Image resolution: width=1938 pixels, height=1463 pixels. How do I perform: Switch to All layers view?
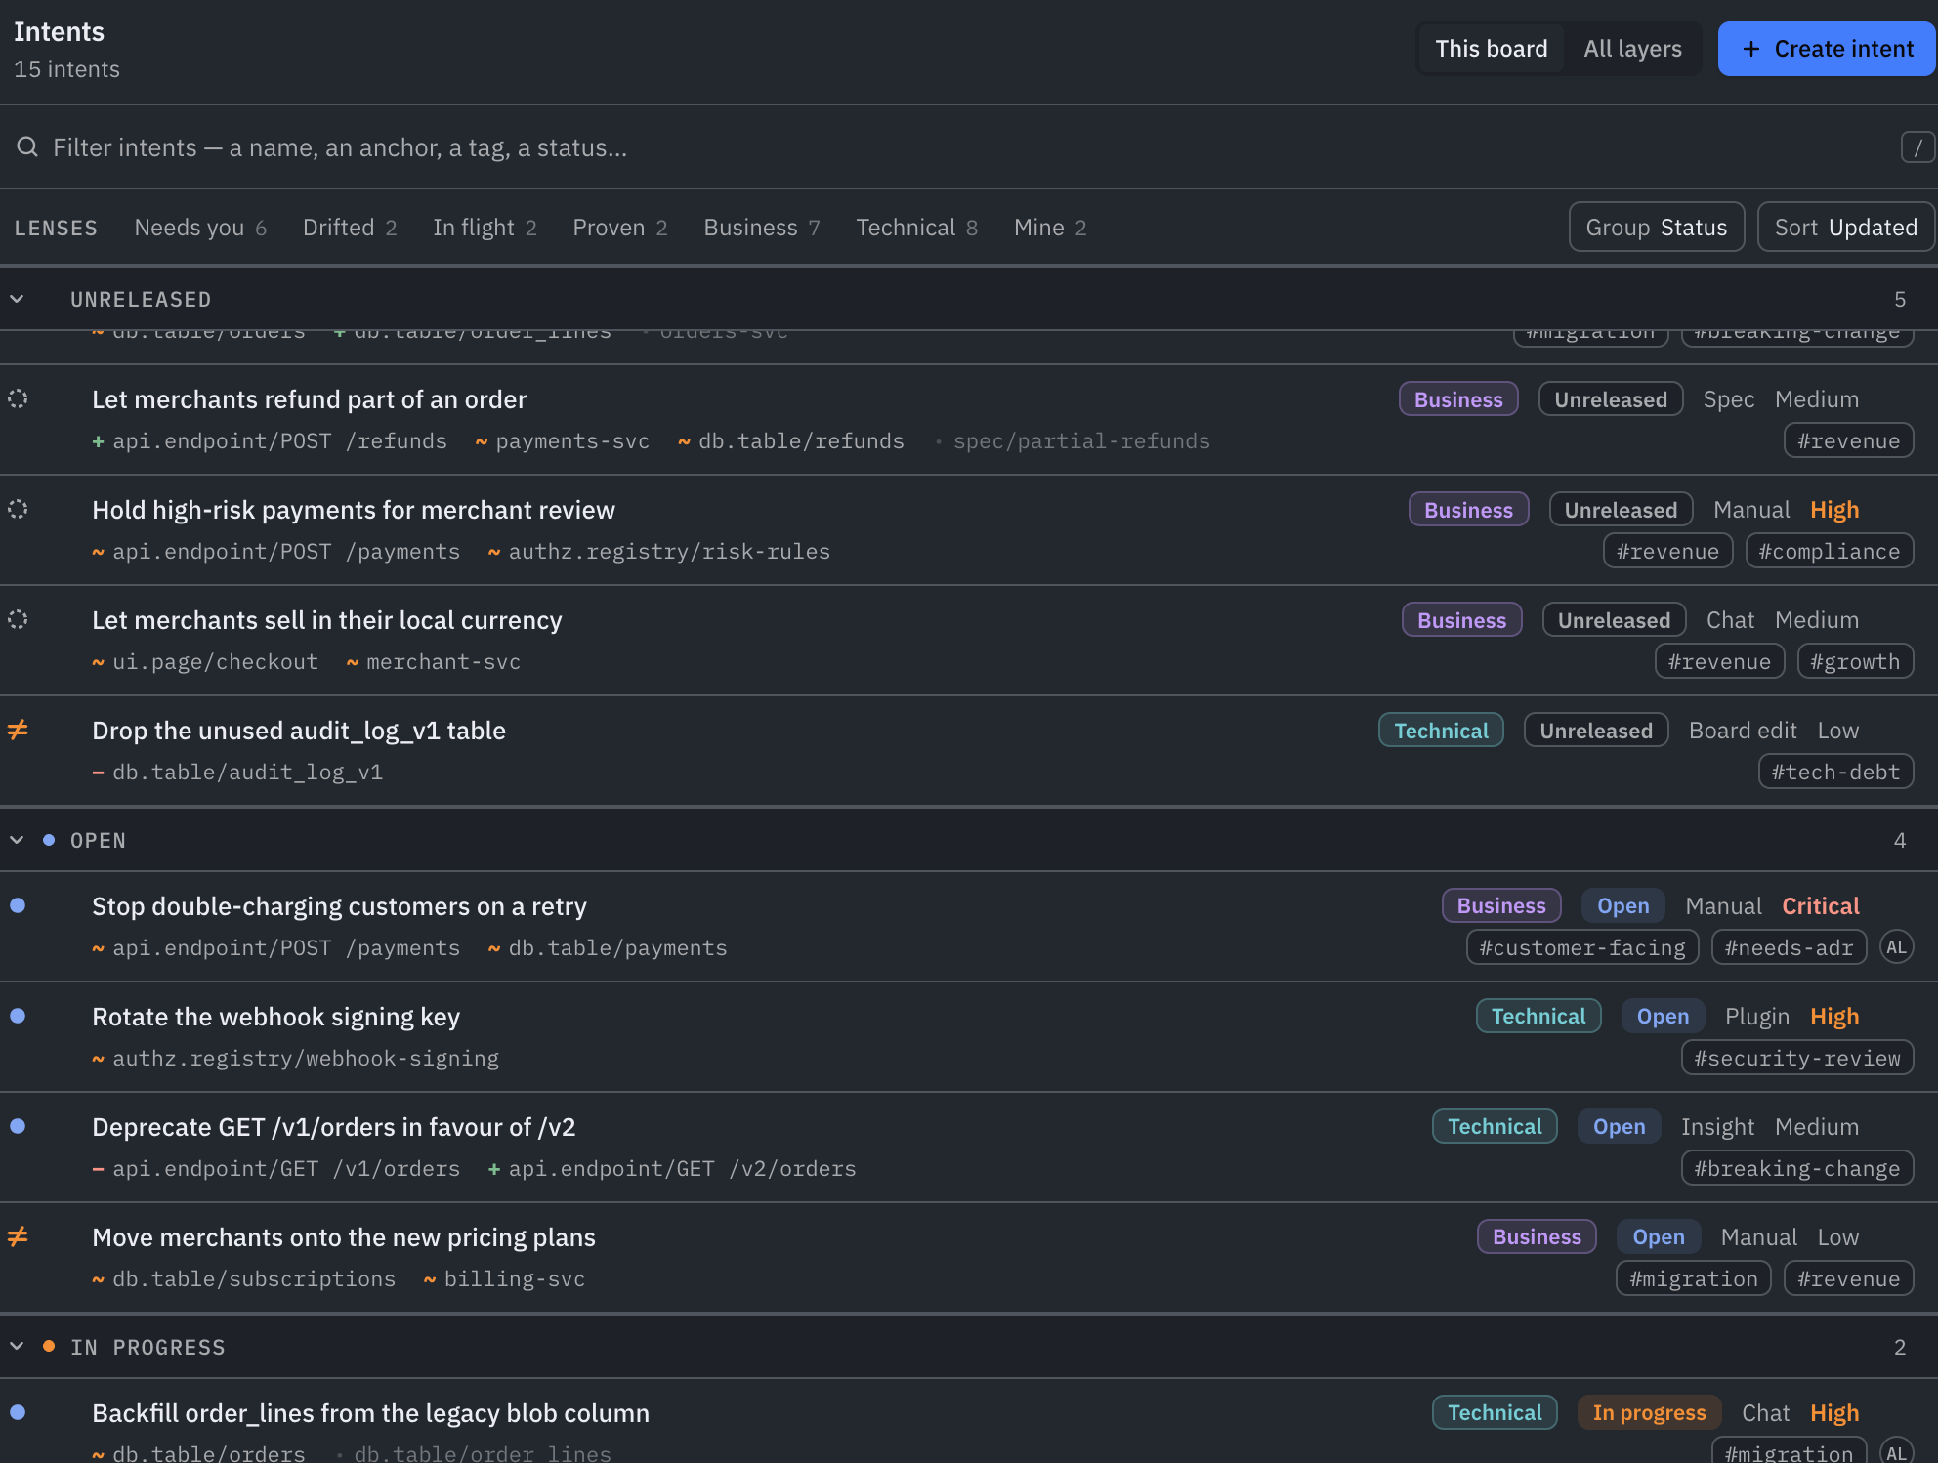pyautogui.click(x=1632, y=49)
